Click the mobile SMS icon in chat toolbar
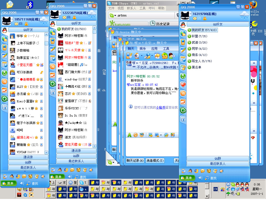The image size is (266, 222). click(x=129, y=55)
